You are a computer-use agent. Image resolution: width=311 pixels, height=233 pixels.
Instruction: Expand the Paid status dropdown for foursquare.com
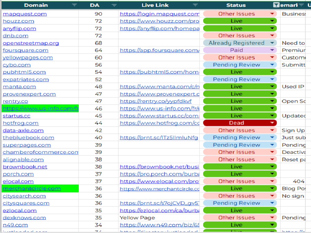click(272, 50)
